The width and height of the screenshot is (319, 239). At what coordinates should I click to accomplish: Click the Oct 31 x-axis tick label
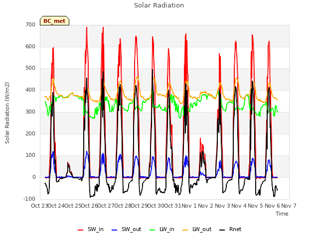(172, 206)
